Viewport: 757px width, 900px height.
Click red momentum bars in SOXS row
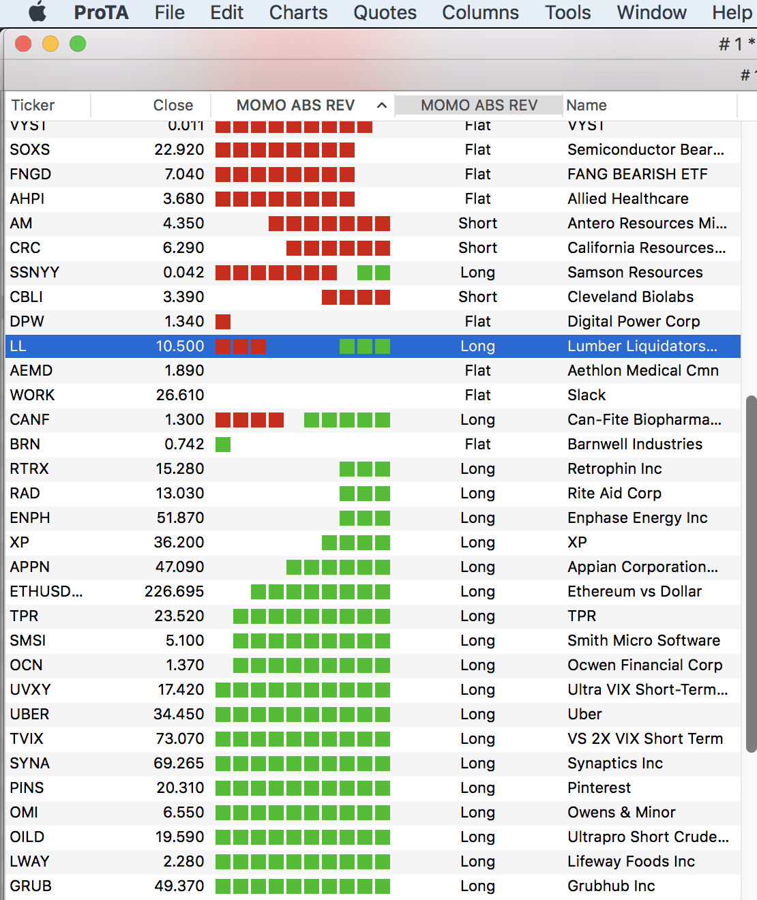(285, 150)
